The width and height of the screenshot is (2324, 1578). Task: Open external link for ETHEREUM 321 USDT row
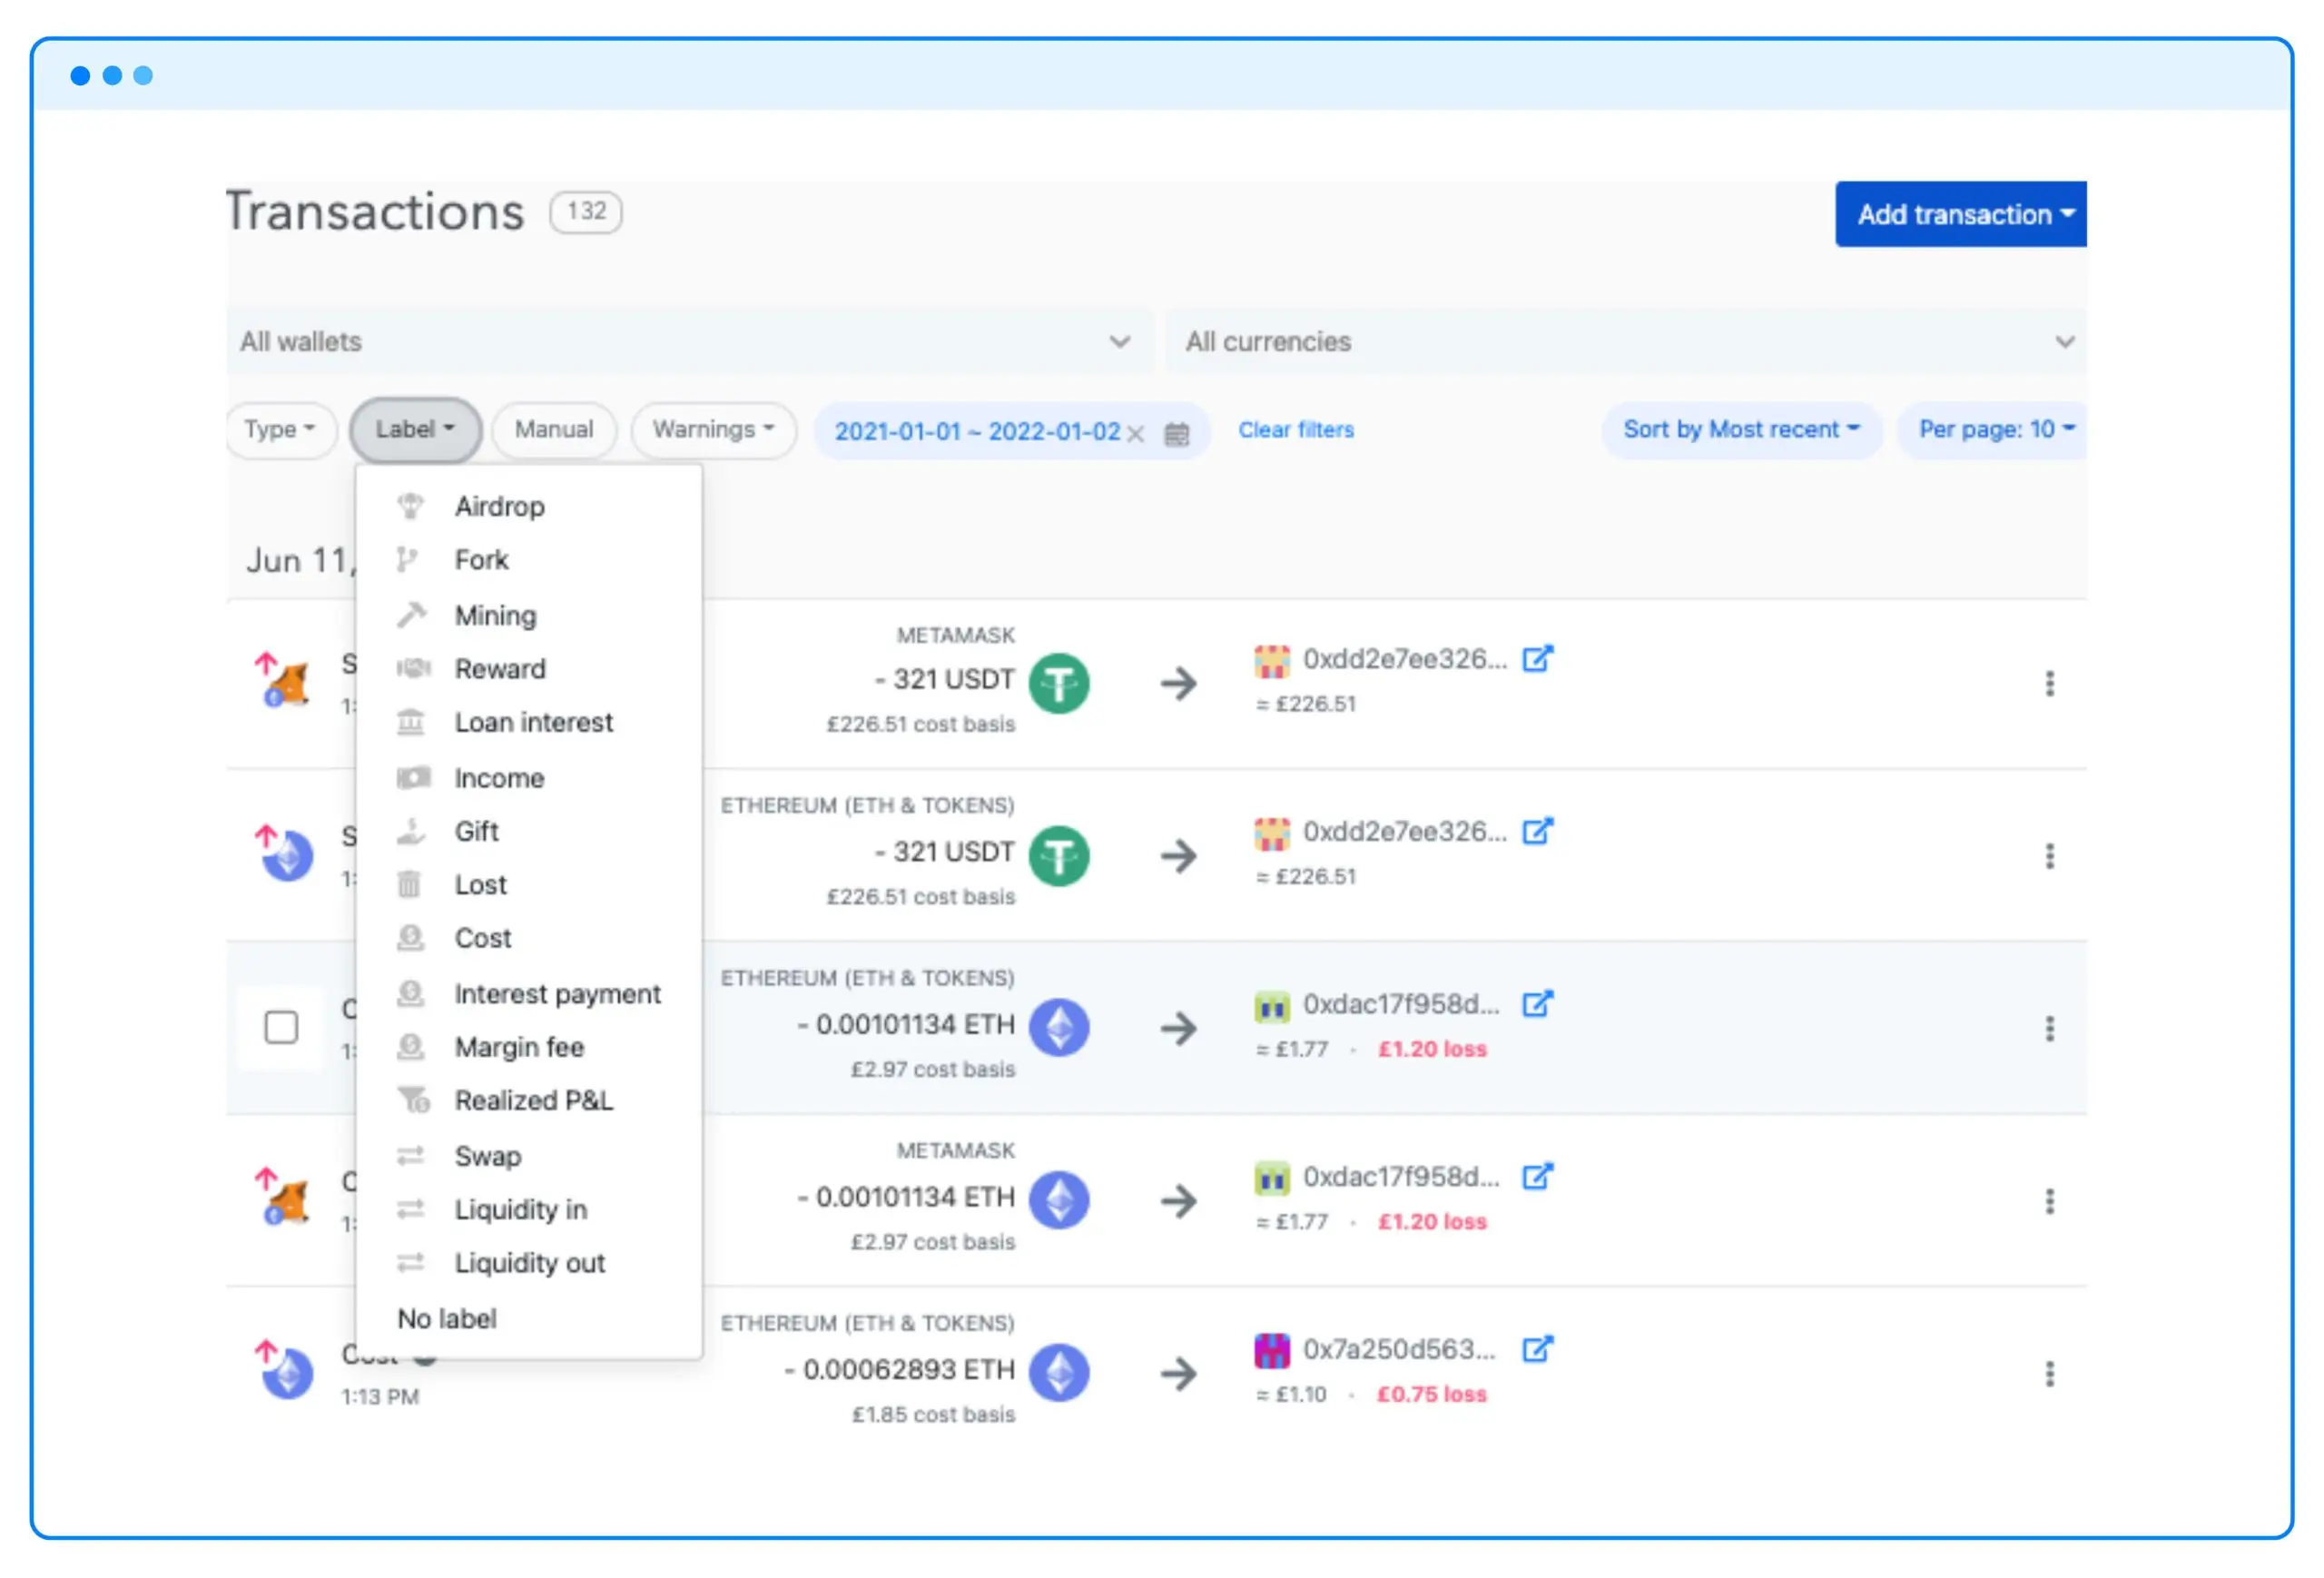(1537, 831)
